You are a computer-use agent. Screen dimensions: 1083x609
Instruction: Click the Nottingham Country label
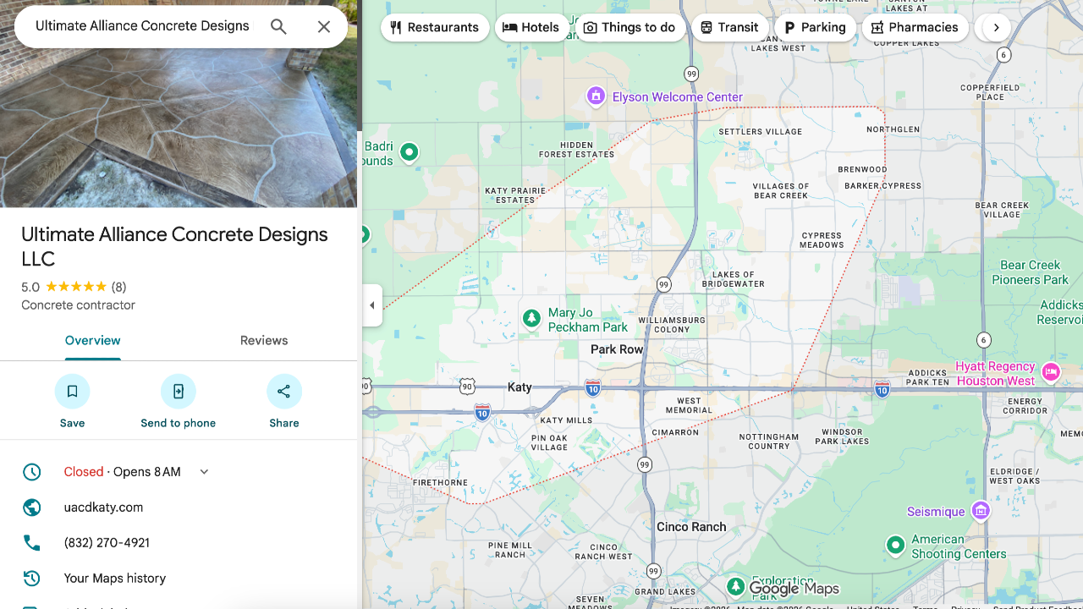(x=769, y=442)
